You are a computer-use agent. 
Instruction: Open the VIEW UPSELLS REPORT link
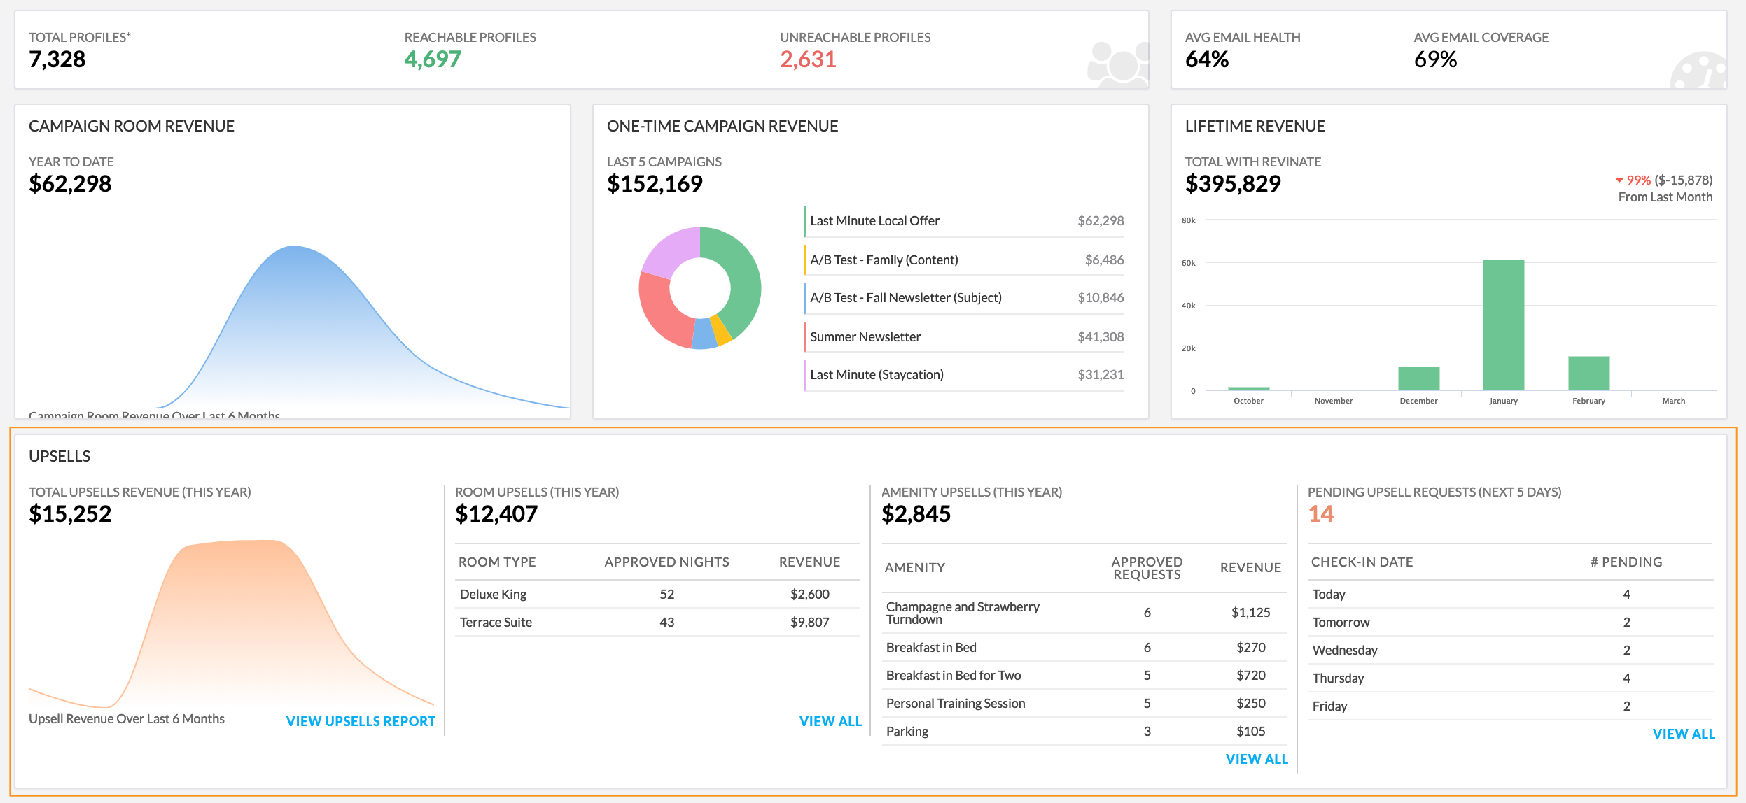(x=361, y=720)
